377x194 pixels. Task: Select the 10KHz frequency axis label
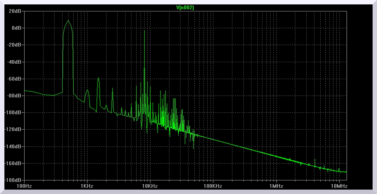tap(150, 186)
